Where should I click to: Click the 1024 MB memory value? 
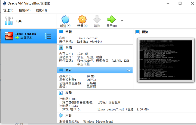(83, 54)
